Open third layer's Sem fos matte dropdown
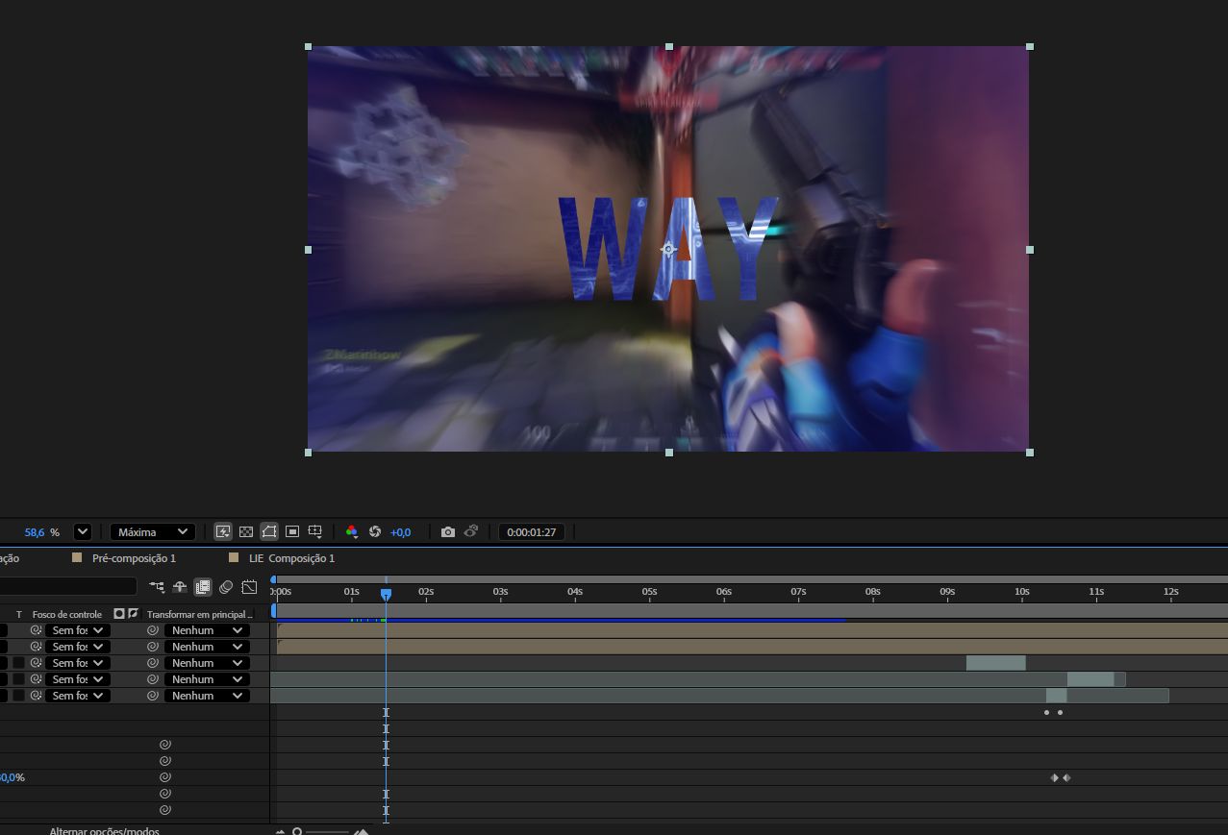The width and height of the screenshot is (1228, 835). 77,663
